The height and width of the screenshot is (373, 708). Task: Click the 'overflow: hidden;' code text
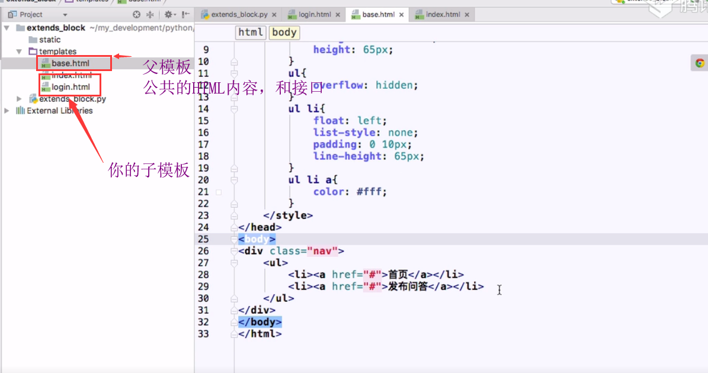pyautogui.click(x=366, y=85)
